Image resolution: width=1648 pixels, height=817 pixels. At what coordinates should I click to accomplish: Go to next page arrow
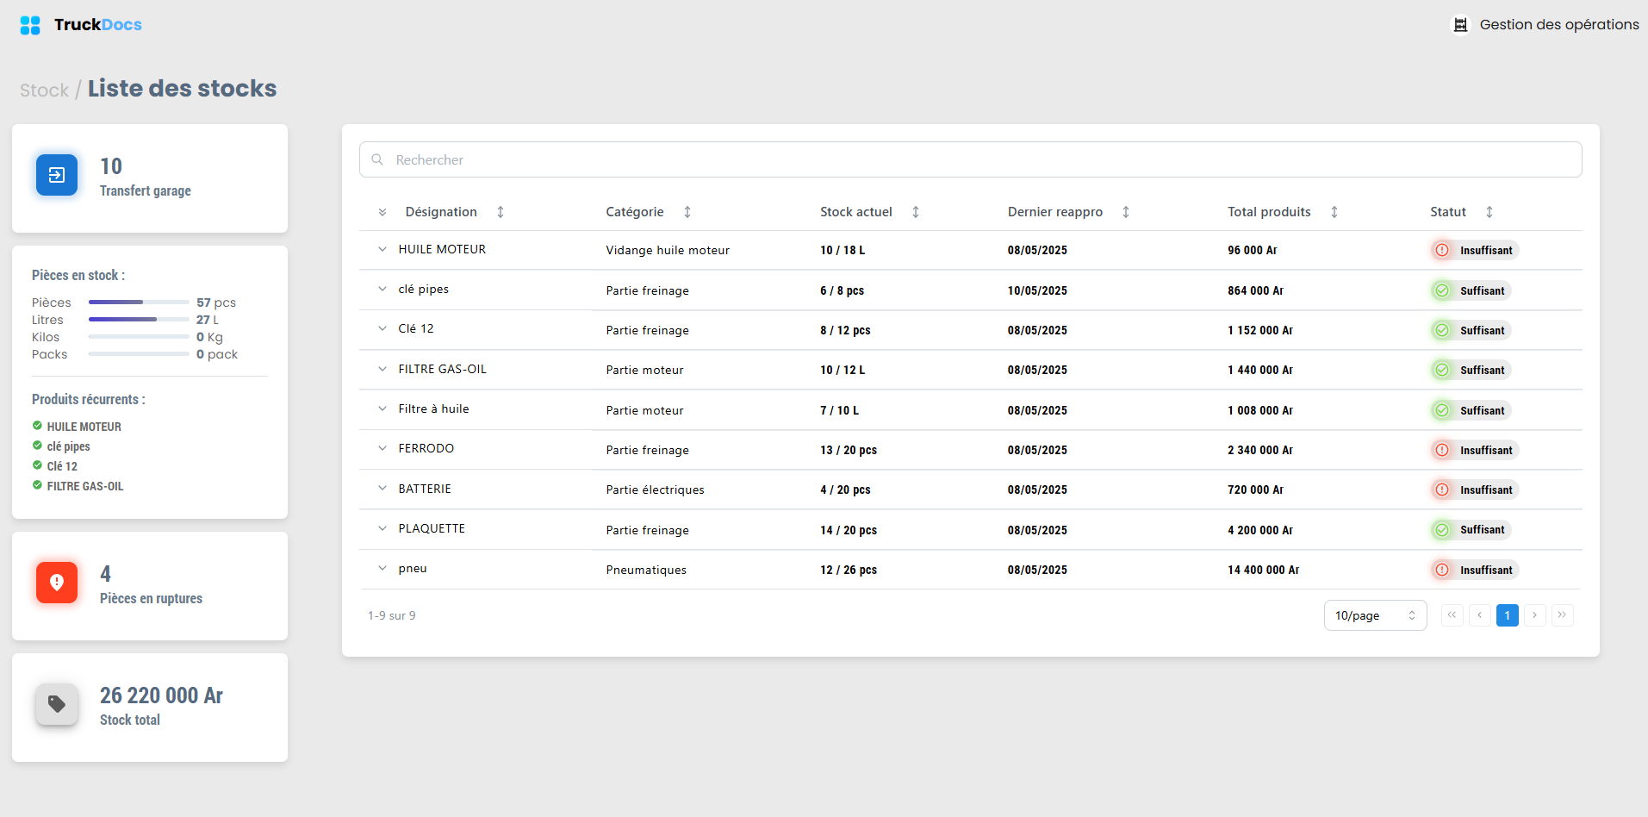click(x=1535, y=615)
